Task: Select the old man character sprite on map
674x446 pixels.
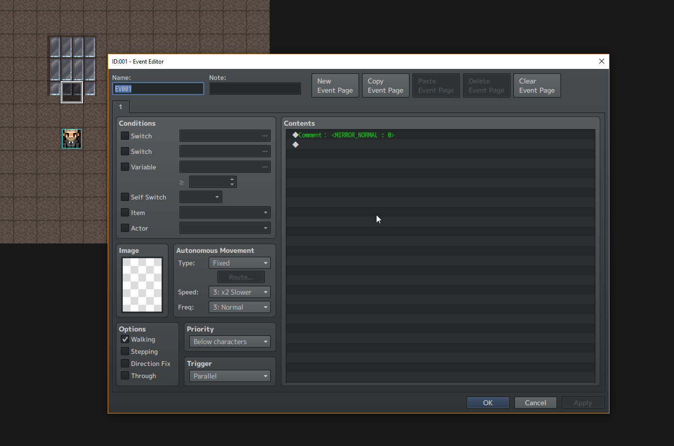Action: point(72,139)
